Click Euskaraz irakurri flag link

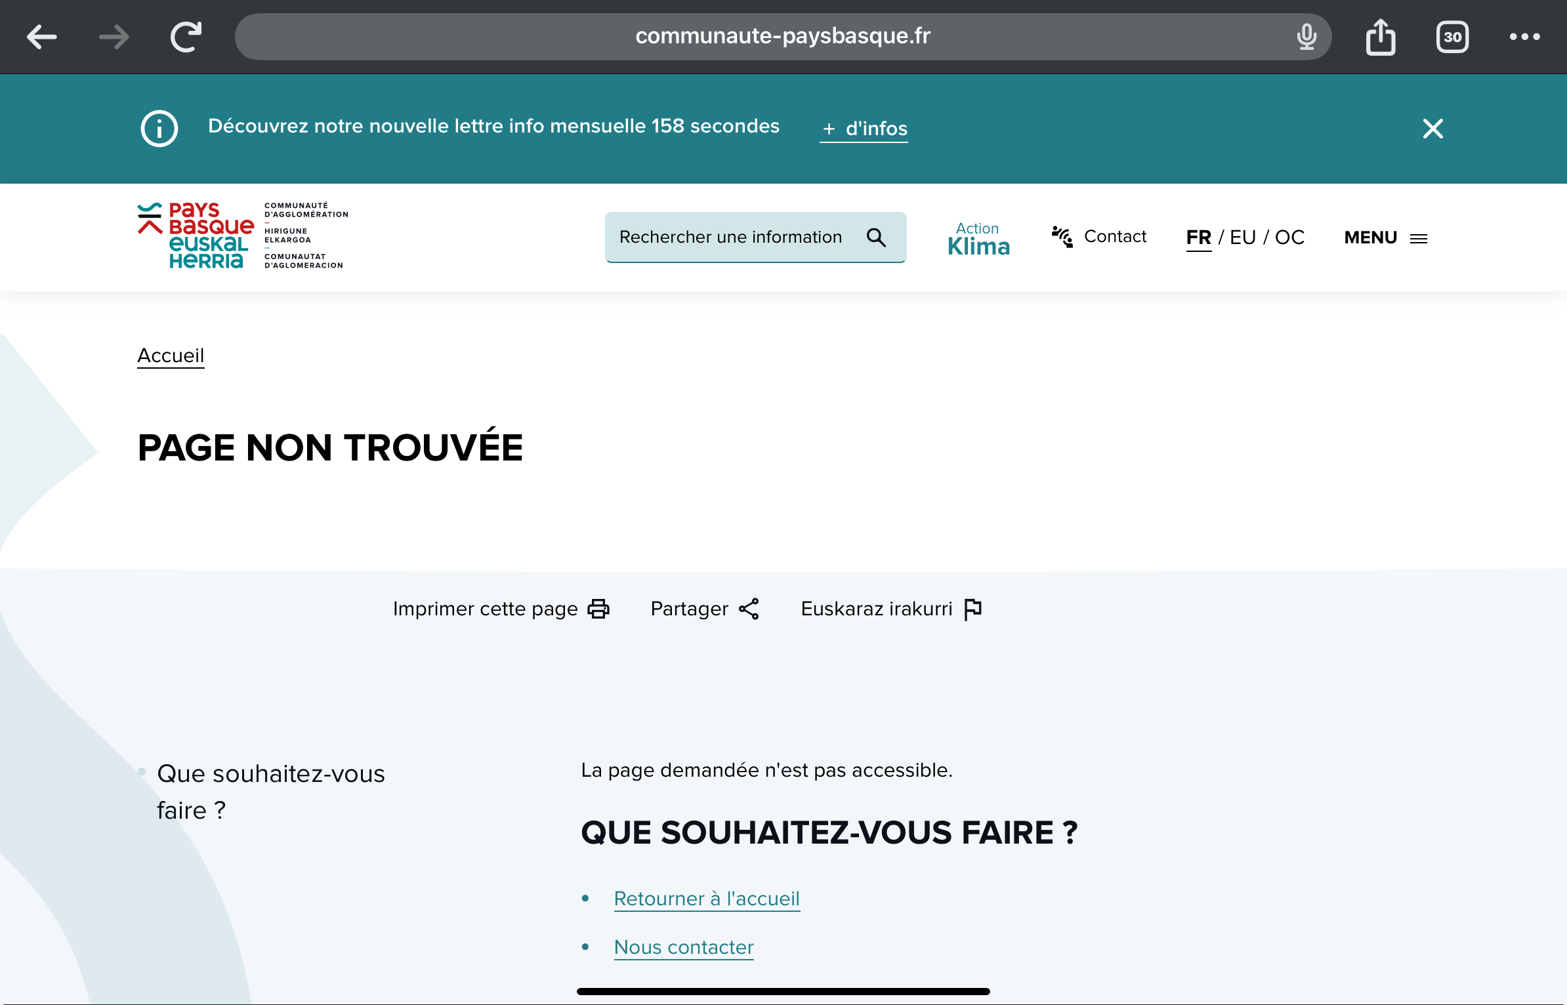[891, 609]
